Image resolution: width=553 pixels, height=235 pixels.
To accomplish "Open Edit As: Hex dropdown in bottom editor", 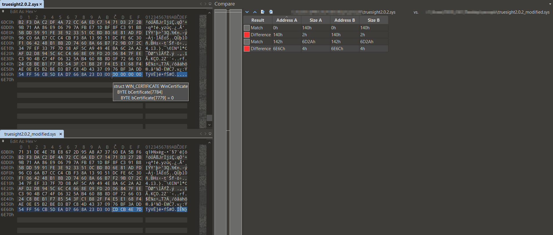I will point(23,141).
